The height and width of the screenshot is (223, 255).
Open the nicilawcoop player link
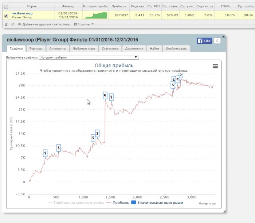click(22, 13)
